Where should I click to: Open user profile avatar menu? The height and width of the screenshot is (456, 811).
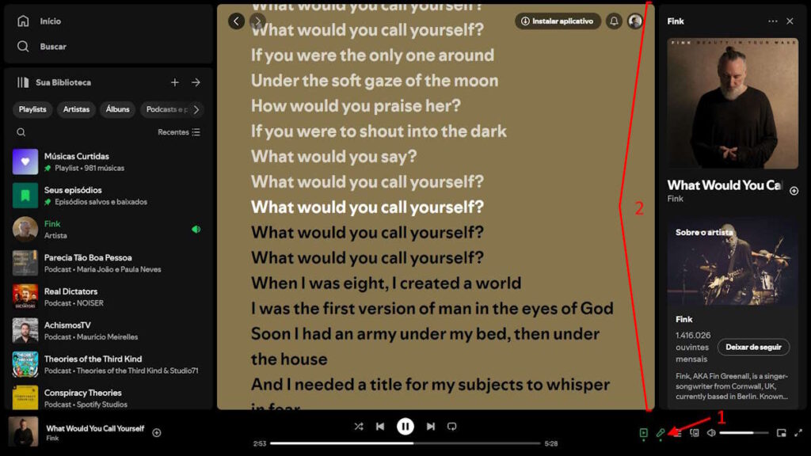[635, 21]
